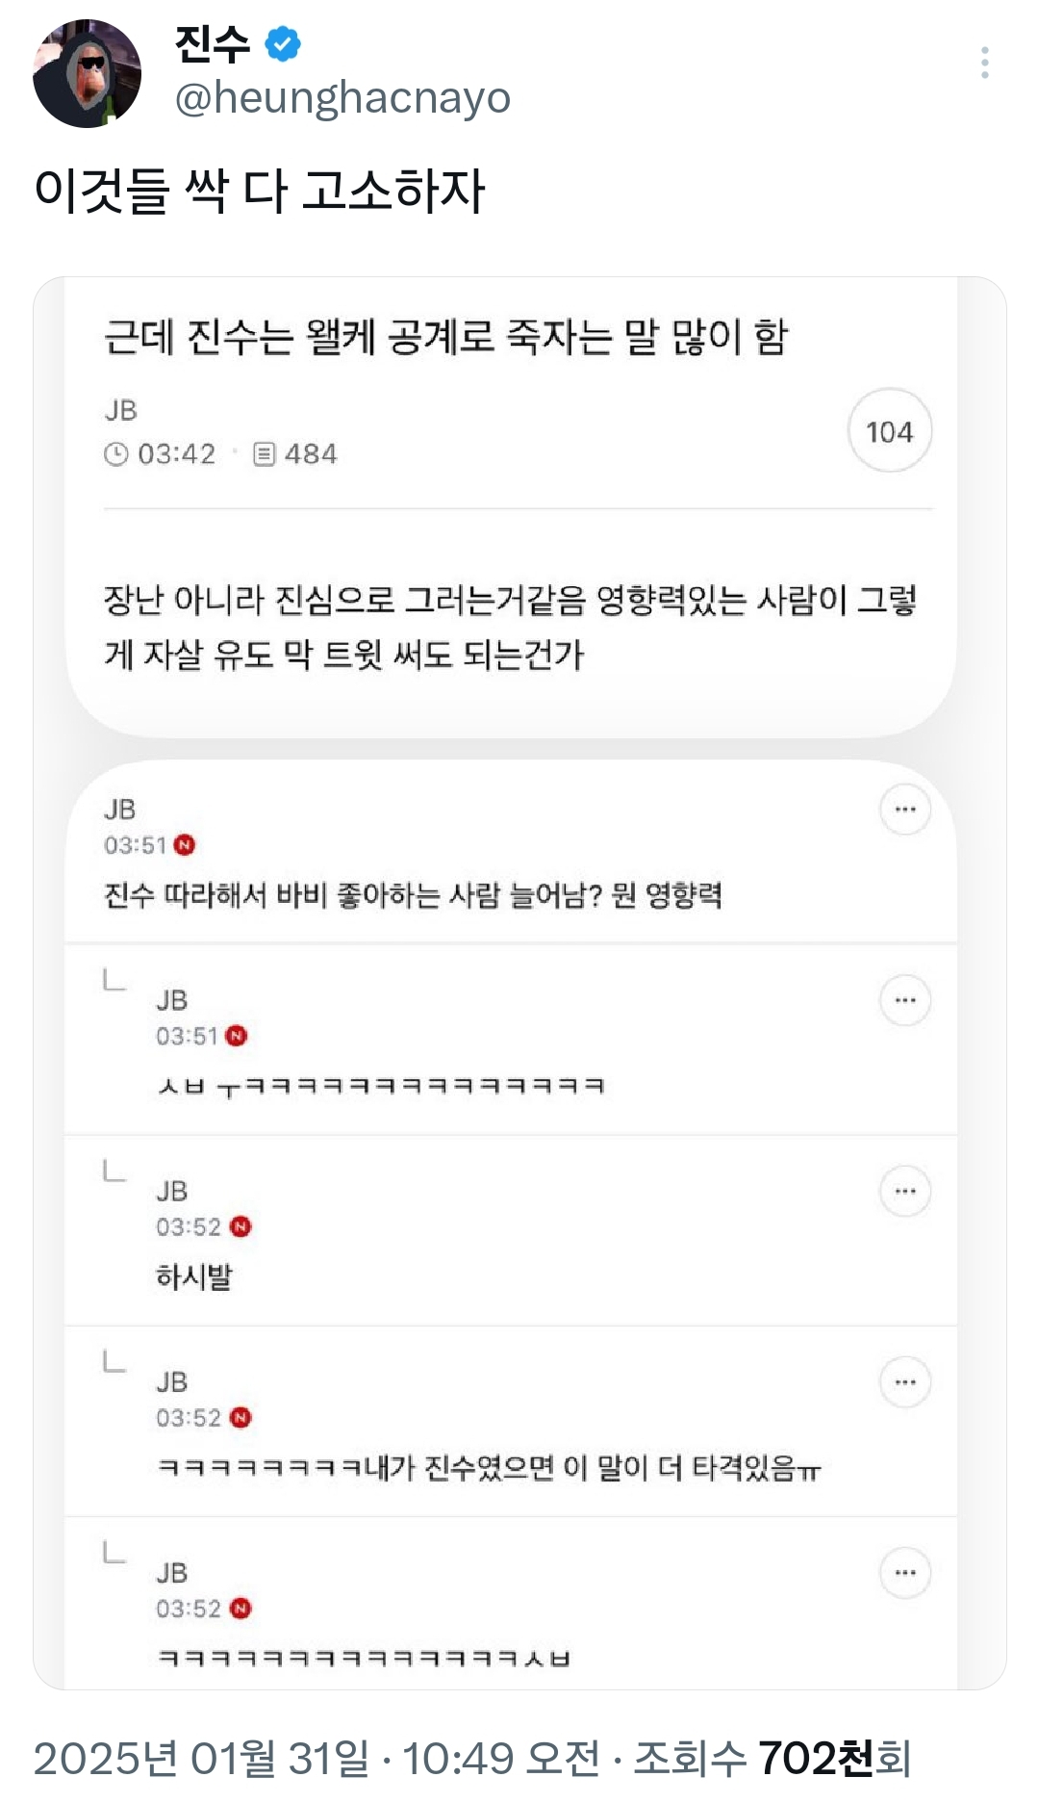Open the tweet's three-dot more menu
The height and width of the screenshot is (1803, 1038).
(x=984, y=63)
